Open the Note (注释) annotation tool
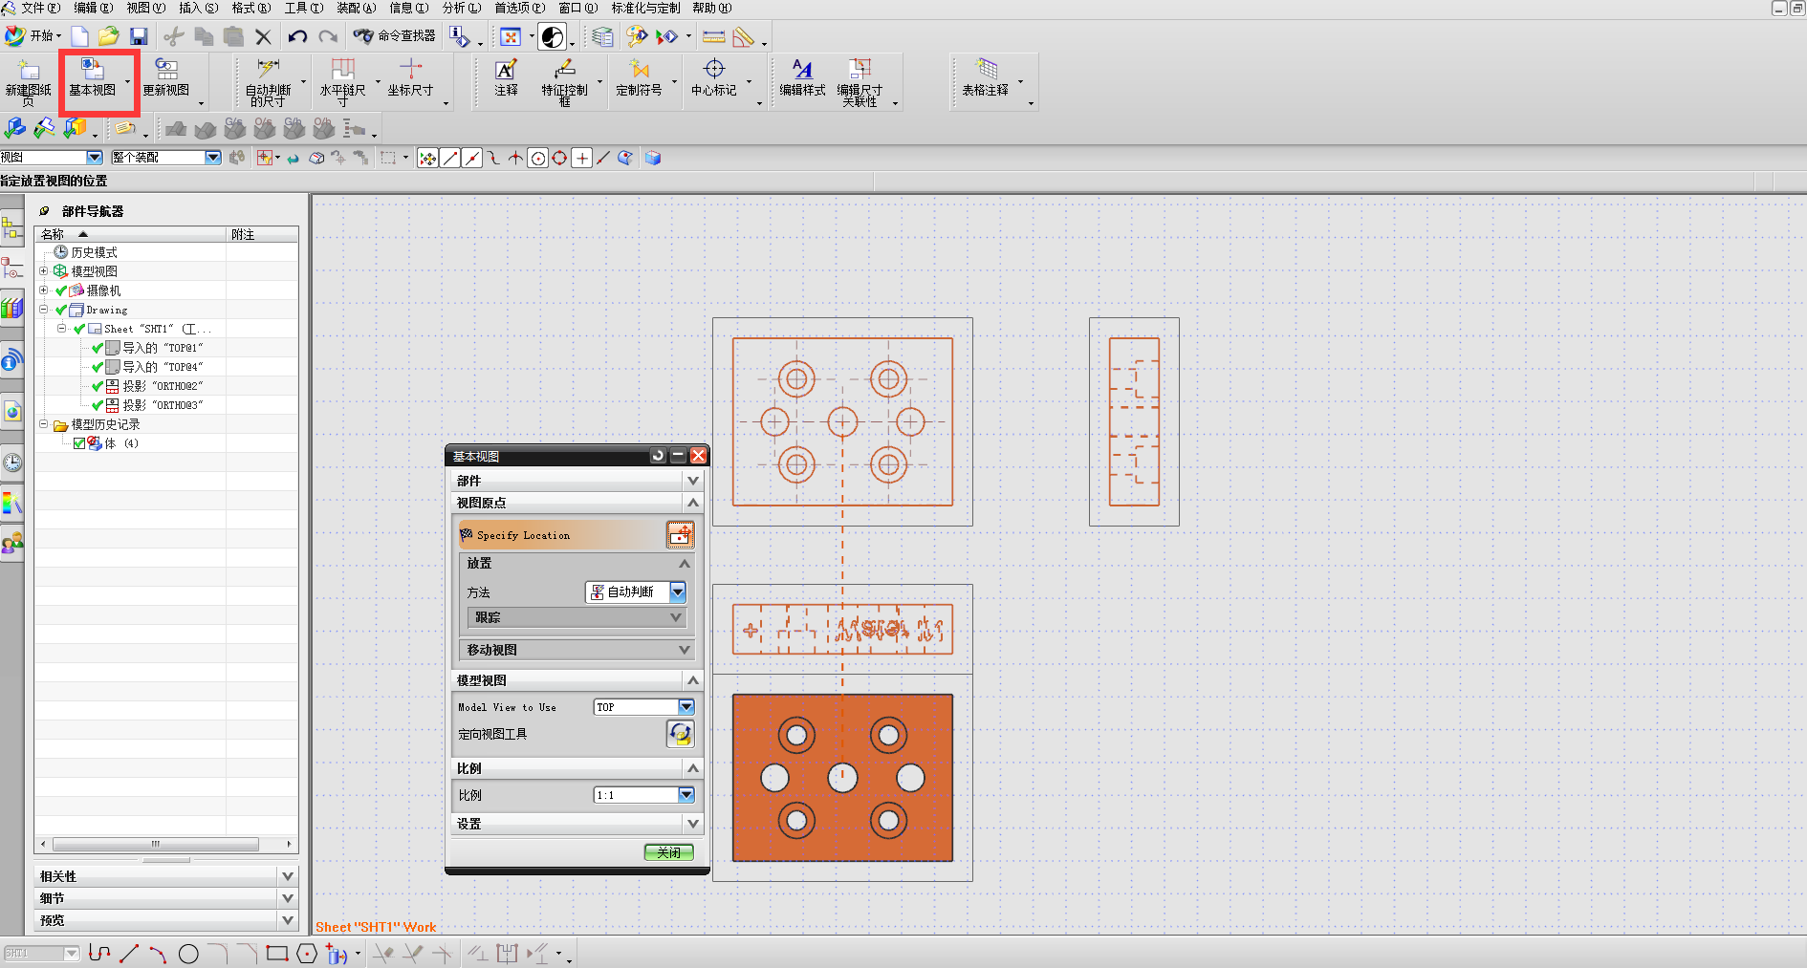Viewport: 1807px width, 968px height. click(x=506, y=77)
